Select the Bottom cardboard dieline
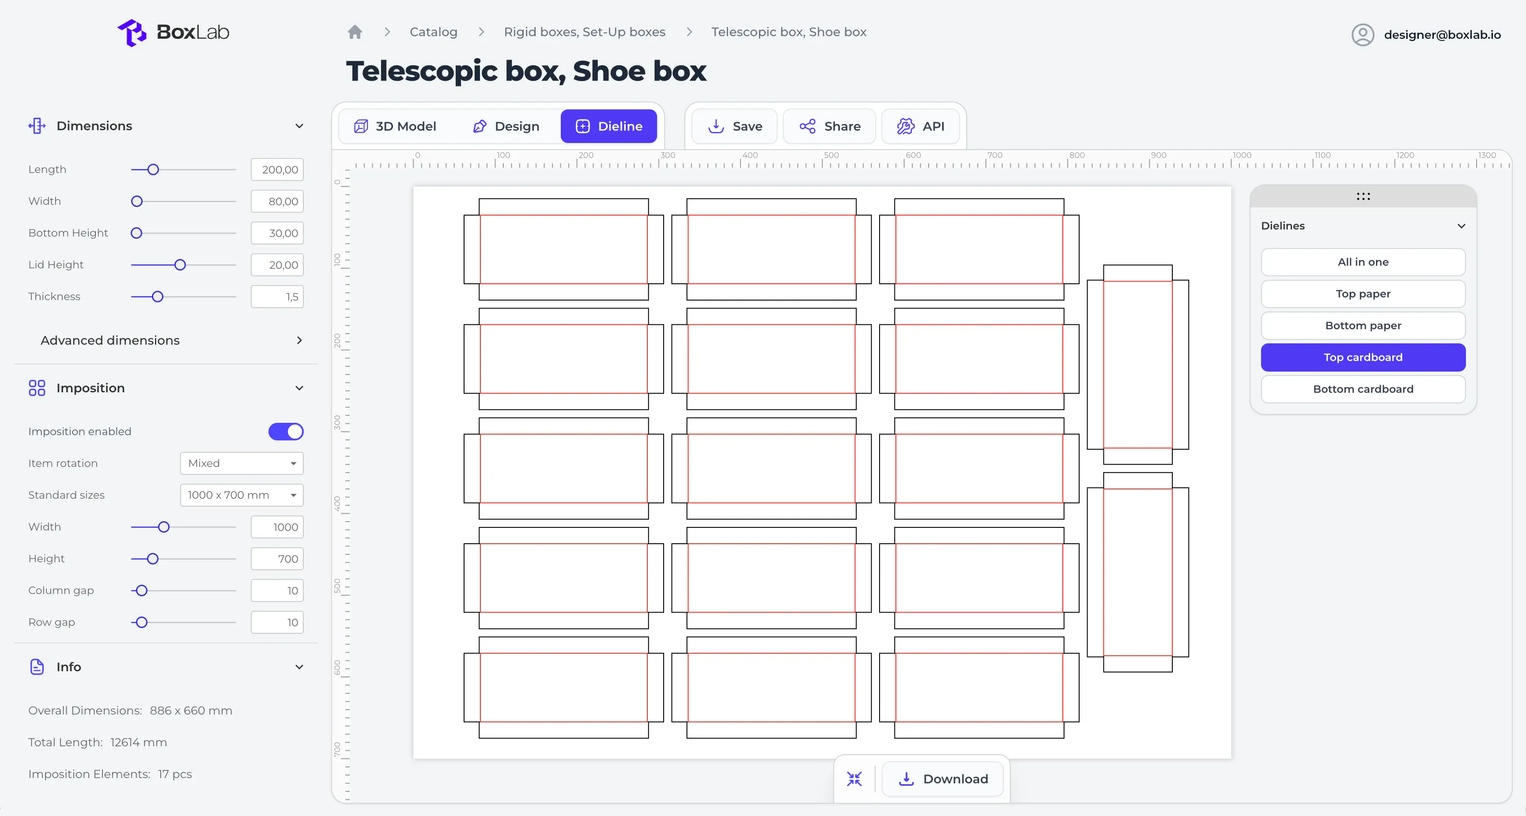Screen dimensions: 1526x816 1363,389
